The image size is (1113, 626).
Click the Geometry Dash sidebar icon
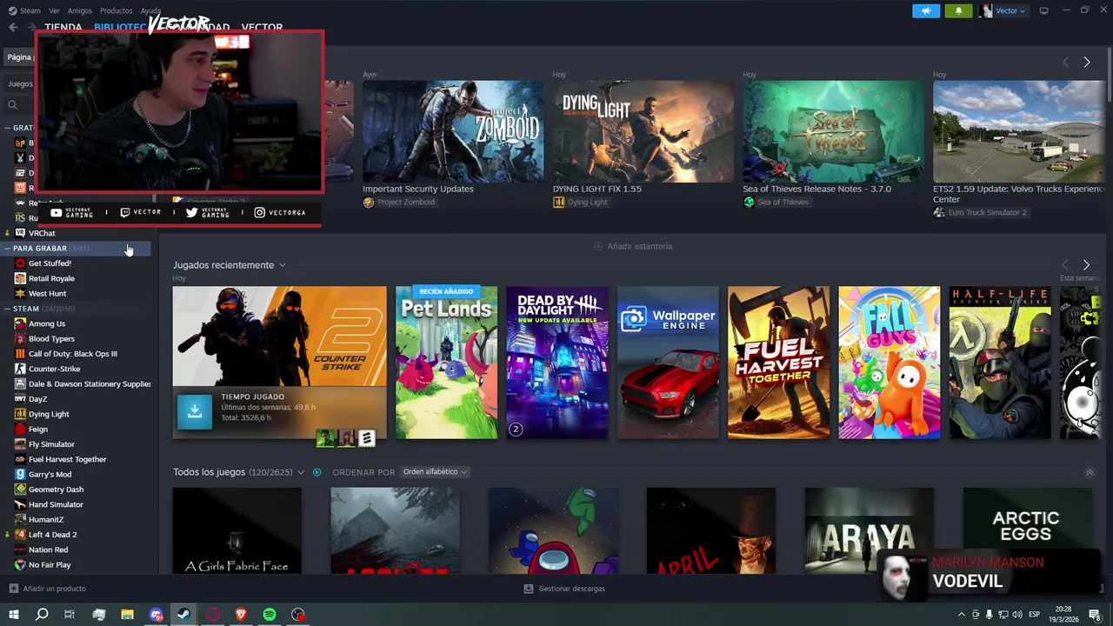coord(20,489)
